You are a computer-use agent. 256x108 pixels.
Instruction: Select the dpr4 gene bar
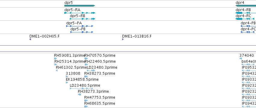click(246, 6)
